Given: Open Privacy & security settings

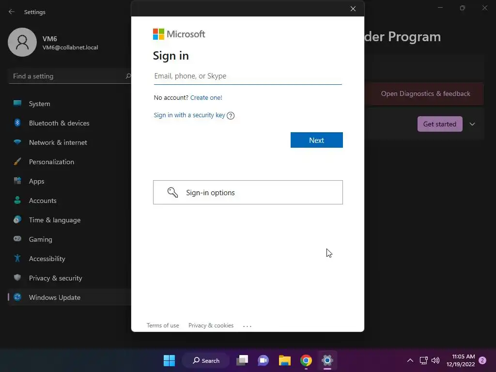Looking at the screenshot, I should click(x=70, y=278).
